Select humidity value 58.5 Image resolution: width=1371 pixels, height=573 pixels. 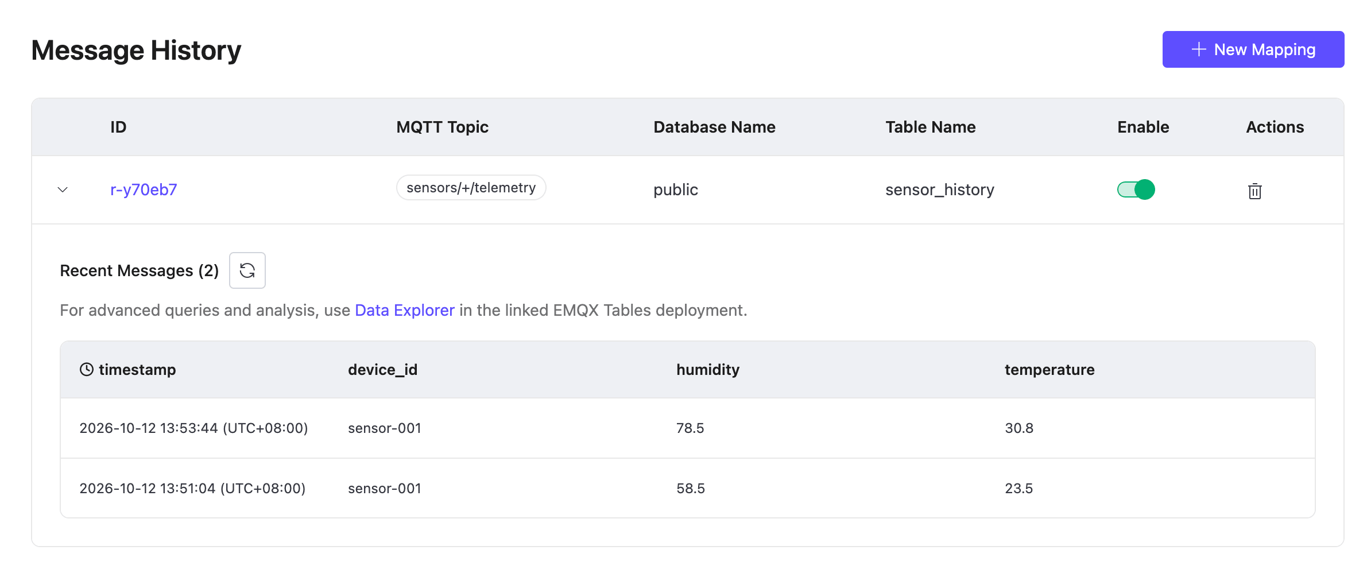[691, 488]
